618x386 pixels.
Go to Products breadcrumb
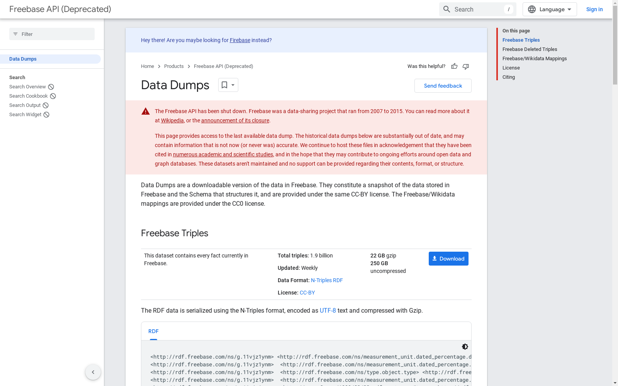pos(174,66)
